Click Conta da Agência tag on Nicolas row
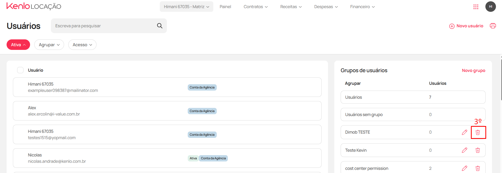502x173 pixels. point(213,158)
